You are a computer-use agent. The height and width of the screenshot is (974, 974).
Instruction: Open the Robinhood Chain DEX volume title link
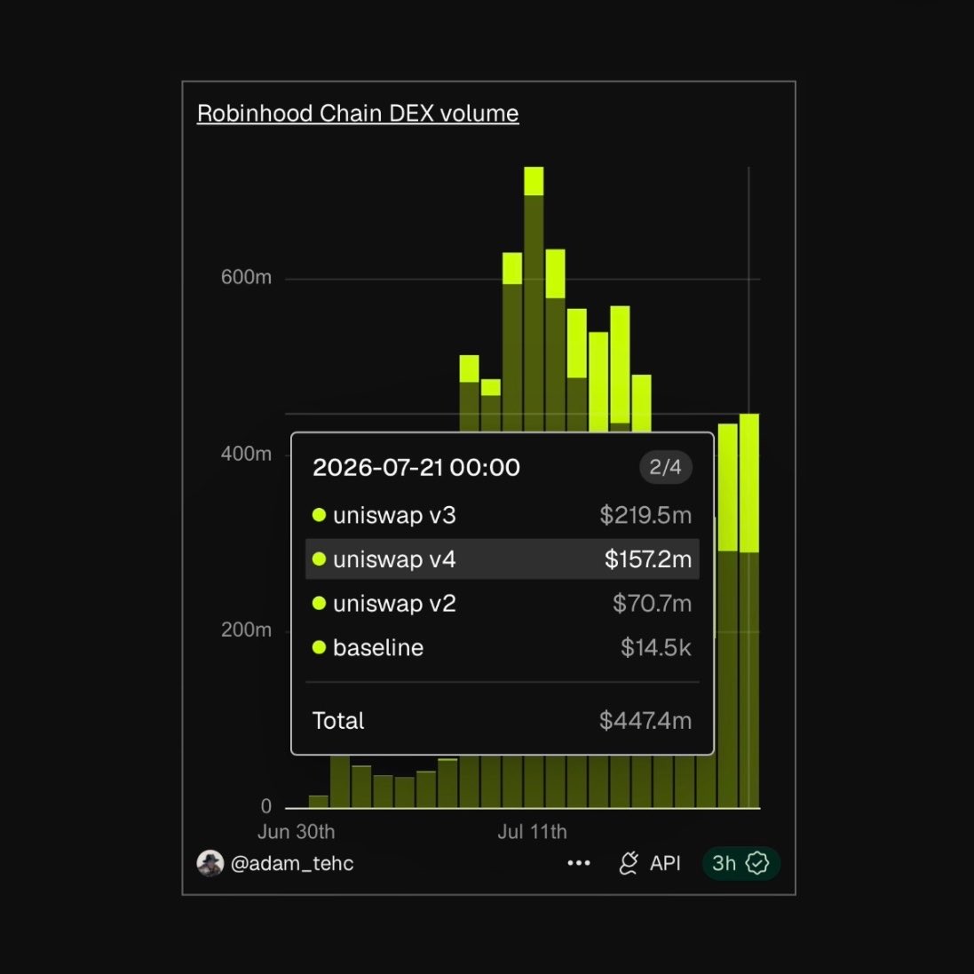[358, 114]
